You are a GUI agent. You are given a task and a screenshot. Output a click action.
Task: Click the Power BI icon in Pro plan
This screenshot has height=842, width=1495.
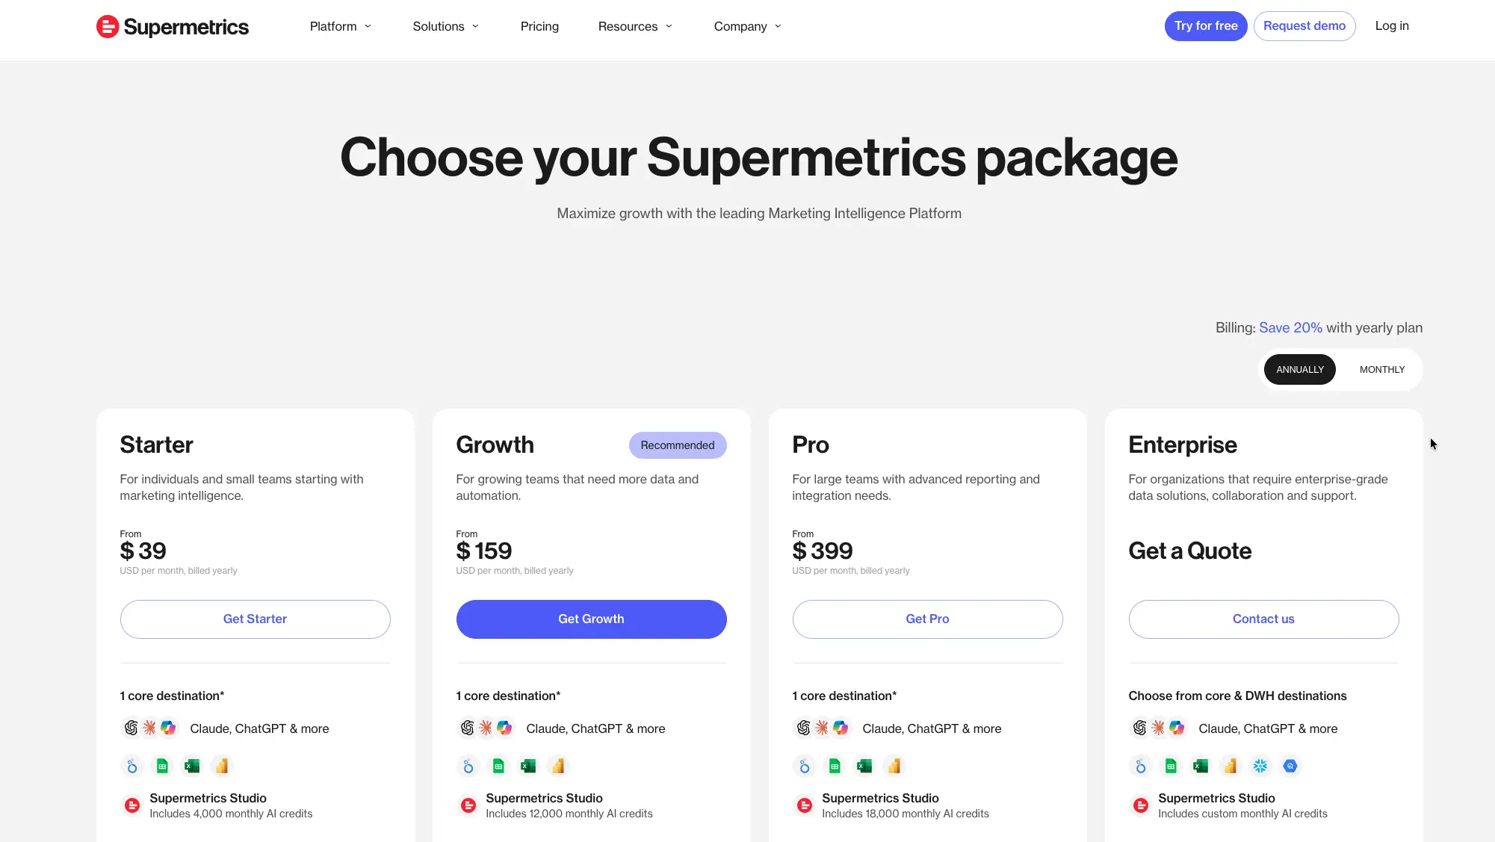point(894,766)
